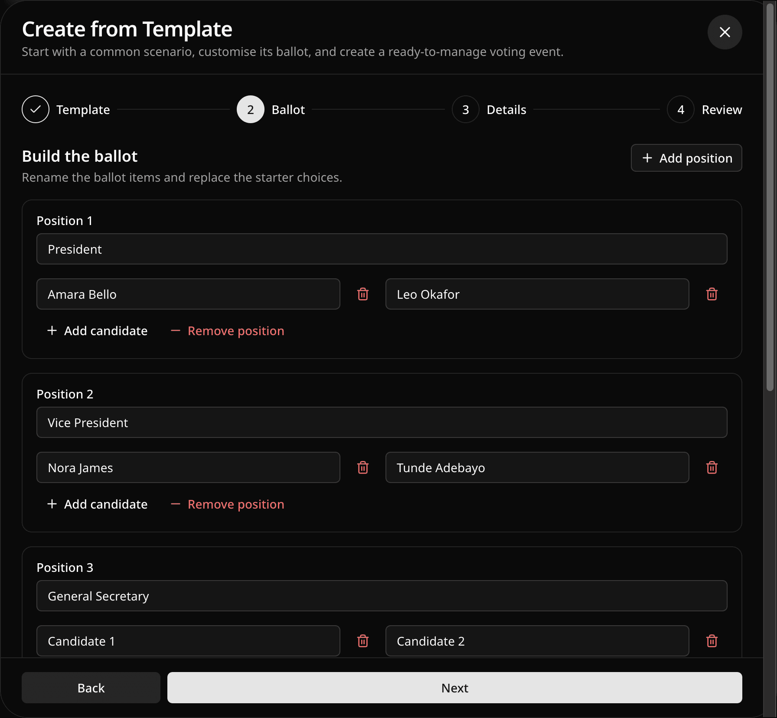
Task: Remove the Vice President position
Action: pos(228,504)
